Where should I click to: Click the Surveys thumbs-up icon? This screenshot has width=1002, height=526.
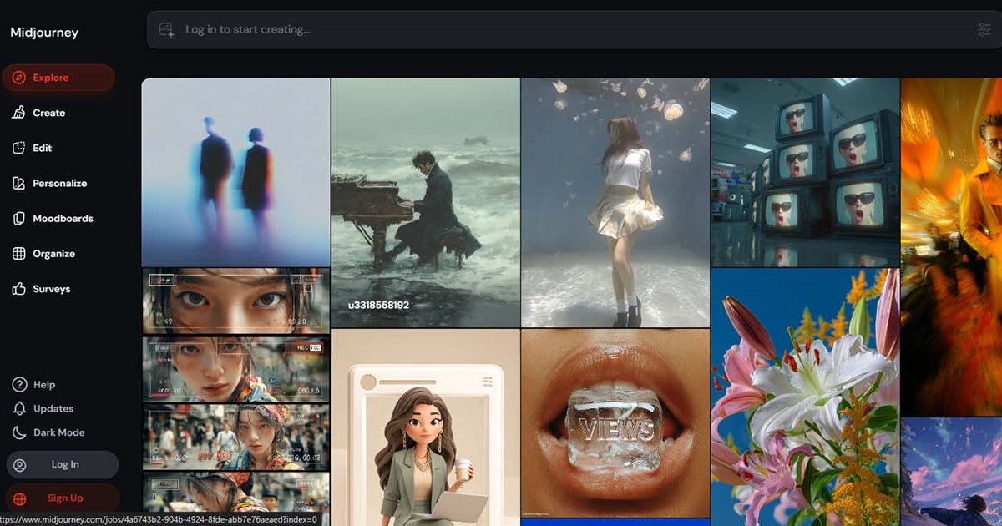pos(18,289)
